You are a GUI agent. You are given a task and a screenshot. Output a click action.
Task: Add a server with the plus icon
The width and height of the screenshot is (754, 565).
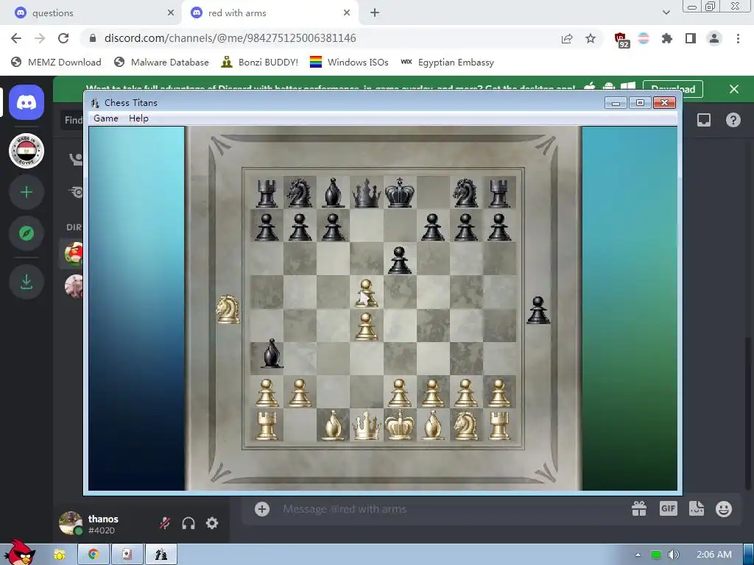click(x=27, y=192)
